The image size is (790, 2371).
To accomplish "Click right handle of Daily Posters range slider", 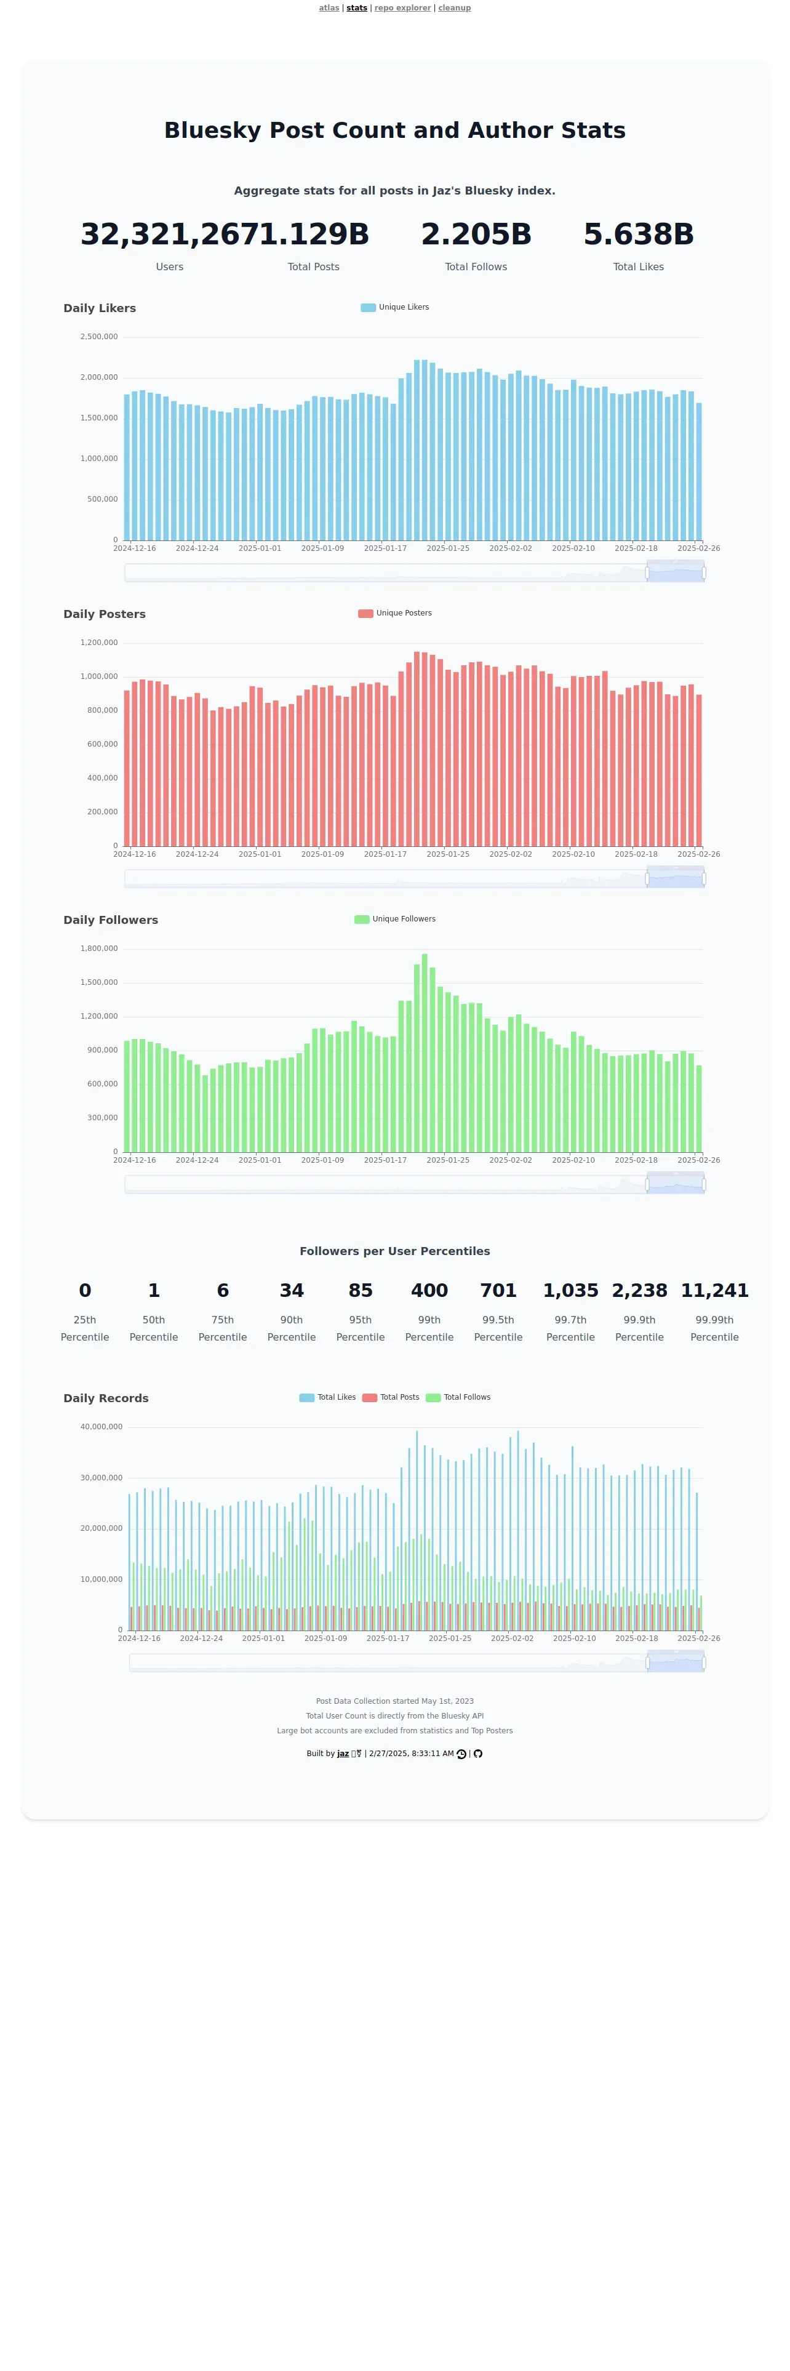I will (x=703, y=879).
